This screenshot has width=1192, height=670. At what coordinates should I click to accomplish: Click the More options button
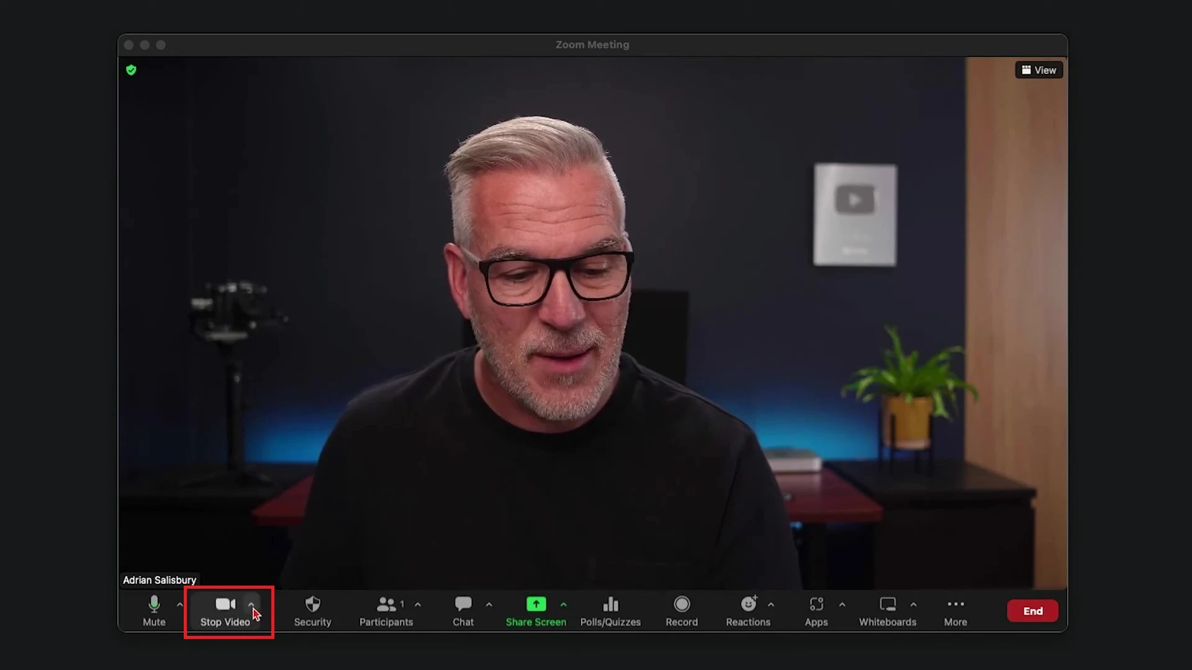[x=955, y=611]
